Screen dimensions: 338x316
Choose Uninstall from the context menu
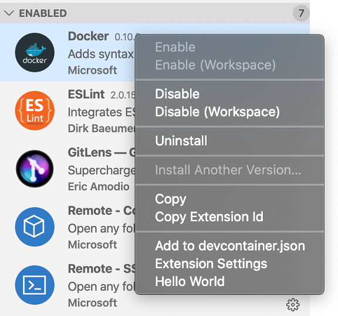229,141
